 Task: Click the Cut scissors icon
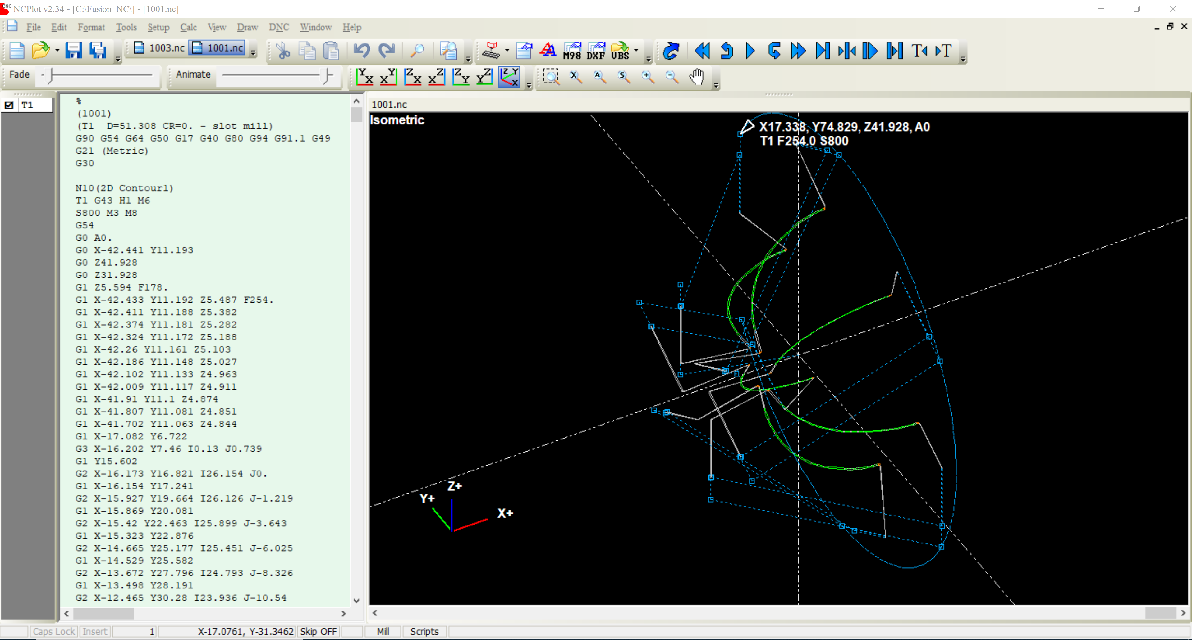(x=283, y=50)
